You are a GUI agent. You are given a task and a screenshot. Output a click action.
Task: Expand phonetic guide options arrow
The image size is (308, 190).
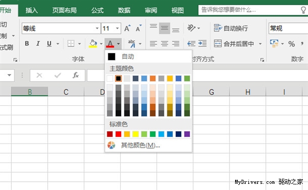click(140, 43)
